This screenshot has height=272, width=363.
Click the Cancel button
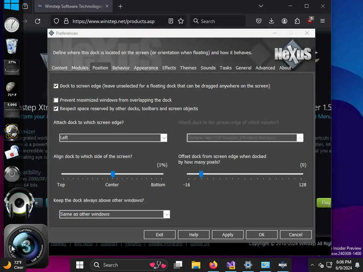[296, 234]
